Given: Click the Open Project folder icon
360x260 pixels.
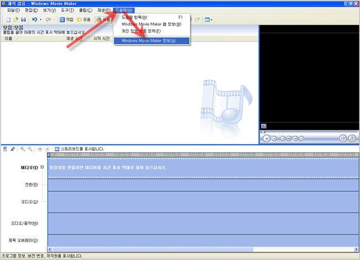Looking at the screenshot, I should (16, 20).
